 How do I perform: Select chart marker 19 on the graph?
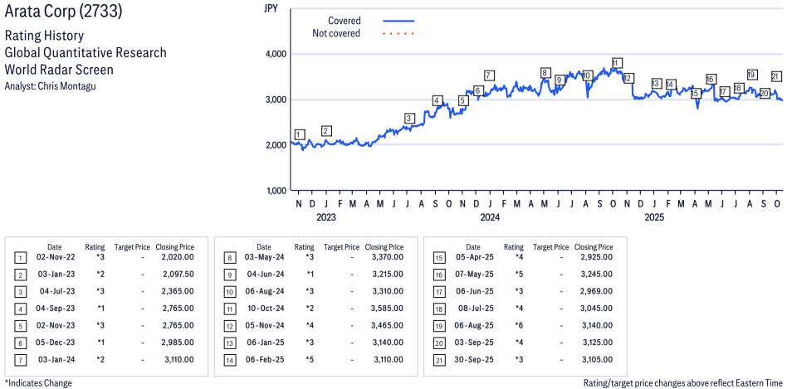point(752,75)
